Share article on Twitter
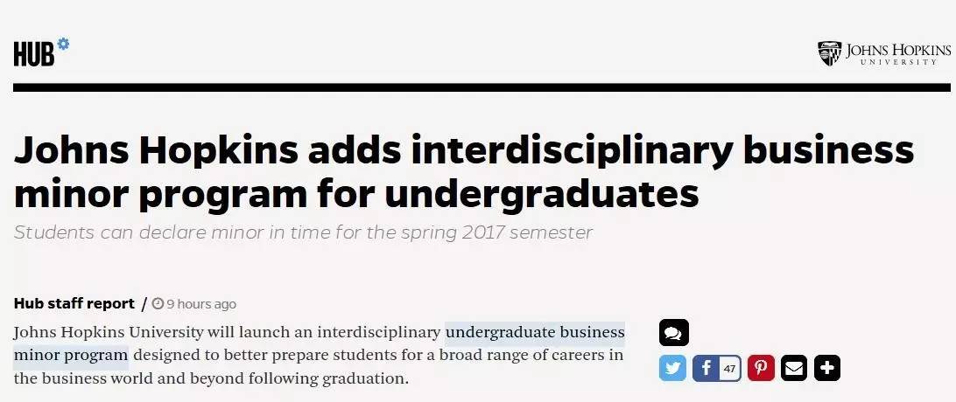Screen dimensions: 956x402 click(x=672, y=368)
